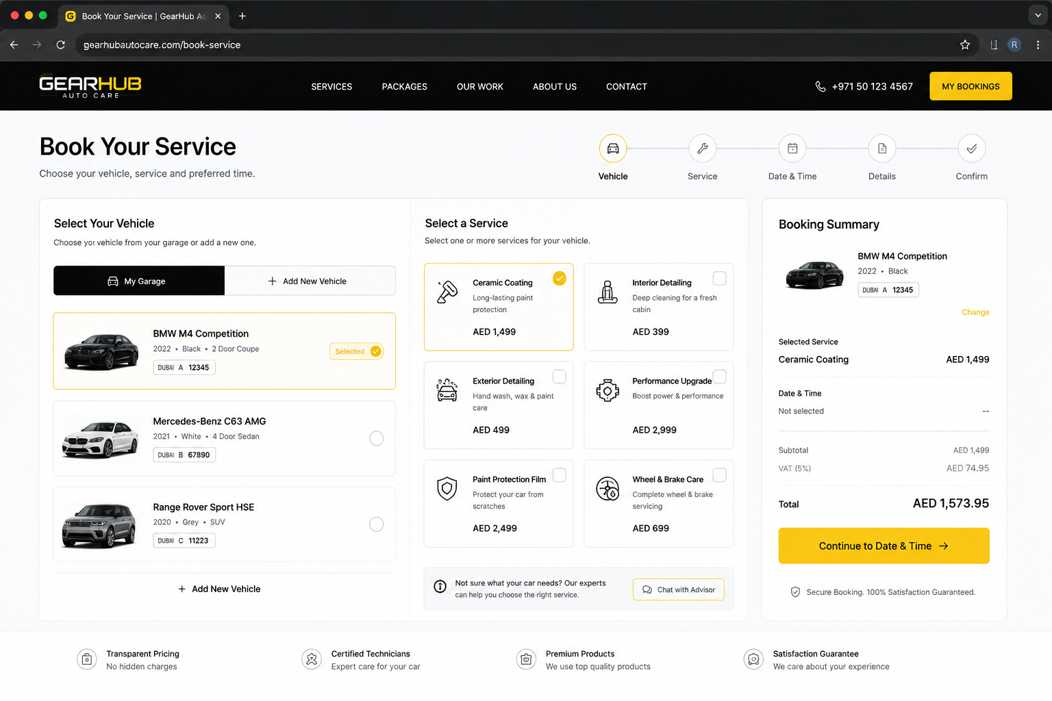Click the Total amount AED 1,573.95
Image resolution: width=1052 pixels, height=701 pixels.
click(x=951, y=503)
